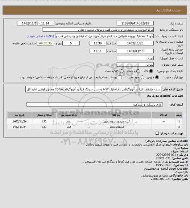This screenshot has width=190, height=208.
Task: Click the buyer organization name field
Action: [x=98, y=30]
